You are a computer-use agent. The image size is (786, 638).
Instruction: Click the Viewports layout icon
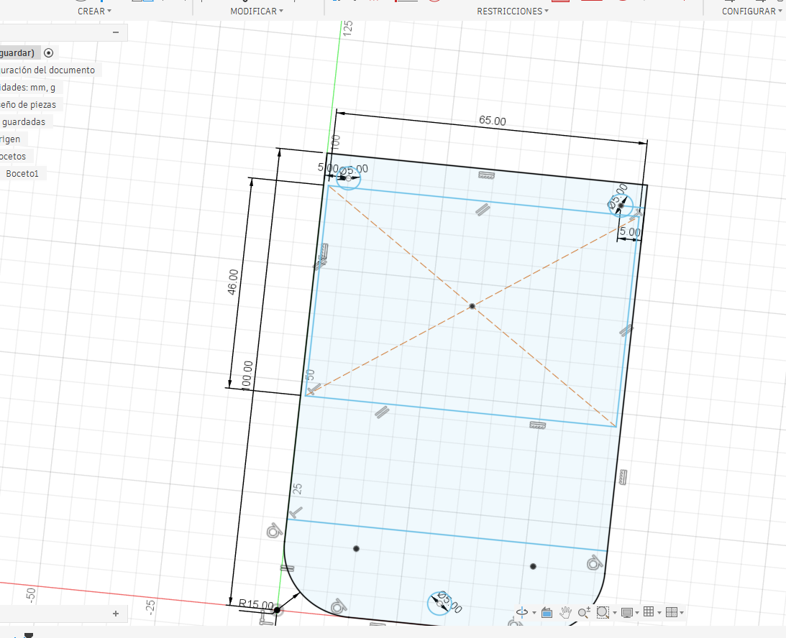pyautogui.click(x=672, y=612)
